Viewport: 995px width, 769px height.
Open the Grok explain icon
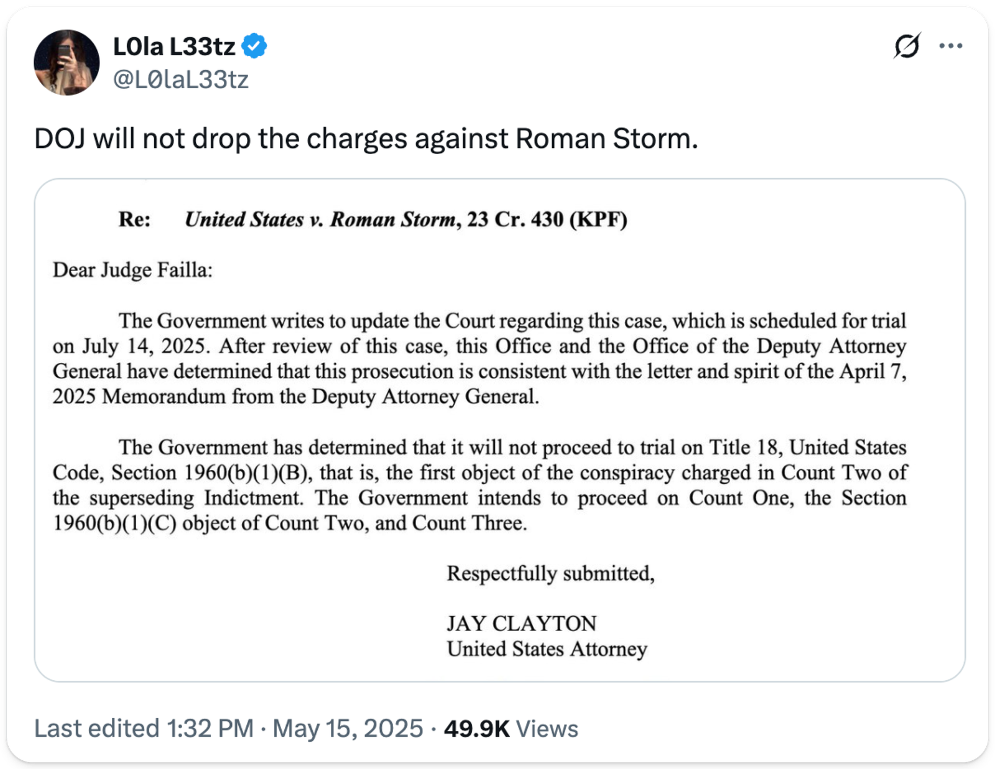[906, 46]
